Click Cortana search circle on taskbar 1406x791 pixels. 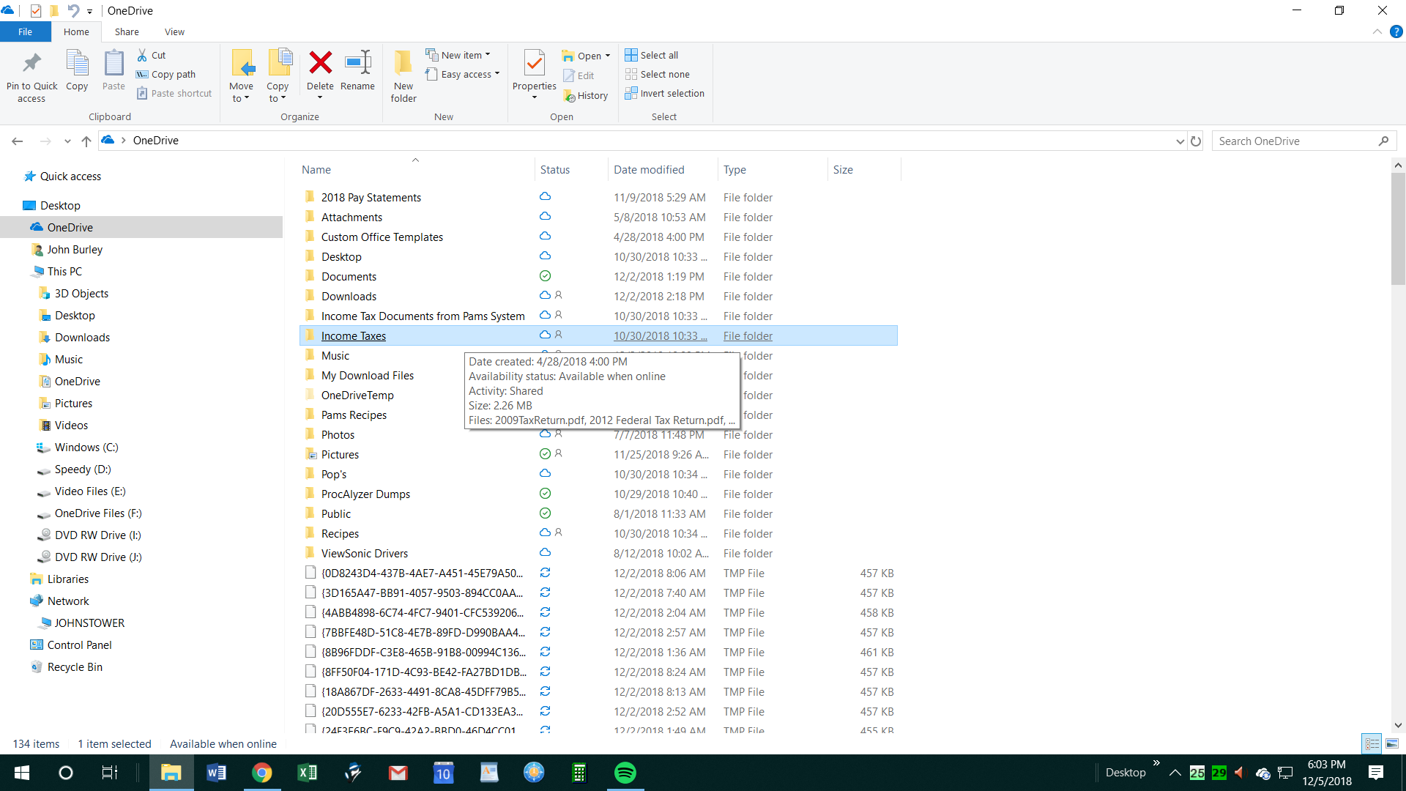point(65,773)
